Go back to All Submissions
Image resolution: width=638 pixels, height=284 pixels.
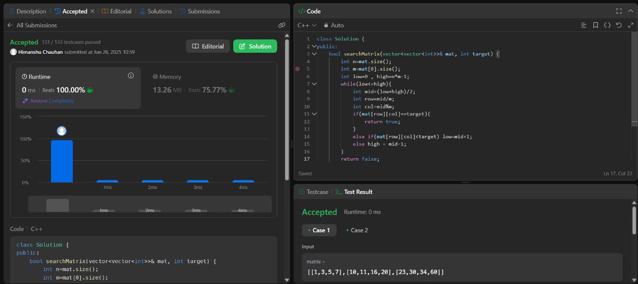pyautogui.click(x=36, y=25)
